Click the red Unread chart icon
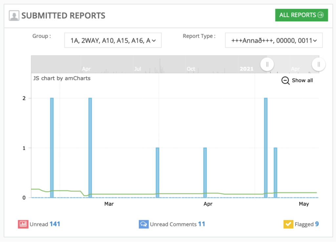 [23, 224]
